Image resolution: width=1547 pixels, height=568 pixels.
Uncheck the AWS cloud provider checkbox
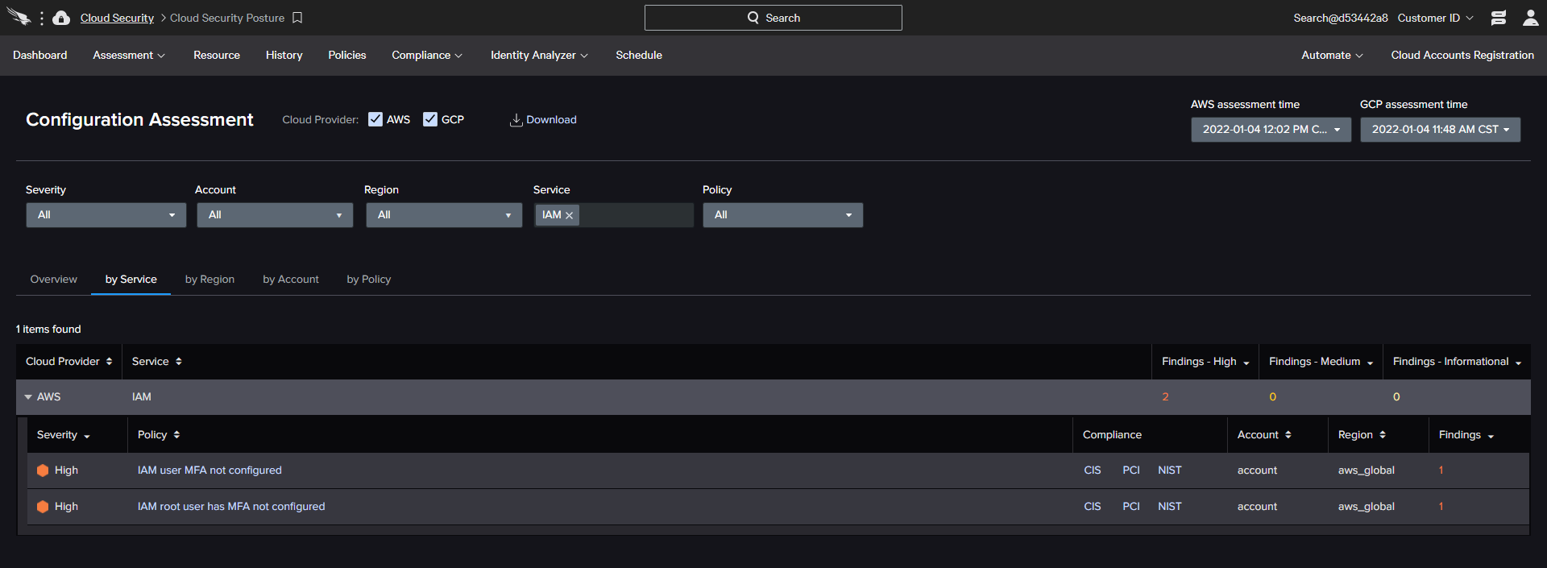[x=375, y=119]
